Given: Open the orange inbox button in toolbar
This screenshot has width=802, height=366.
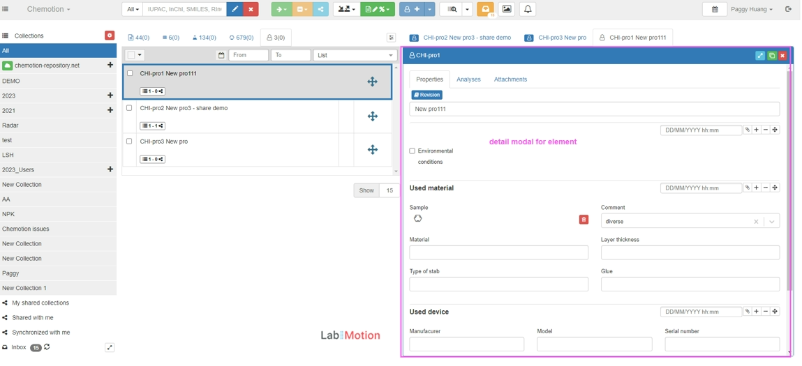Looking at the screenshot, I should [x=485, y=10].
